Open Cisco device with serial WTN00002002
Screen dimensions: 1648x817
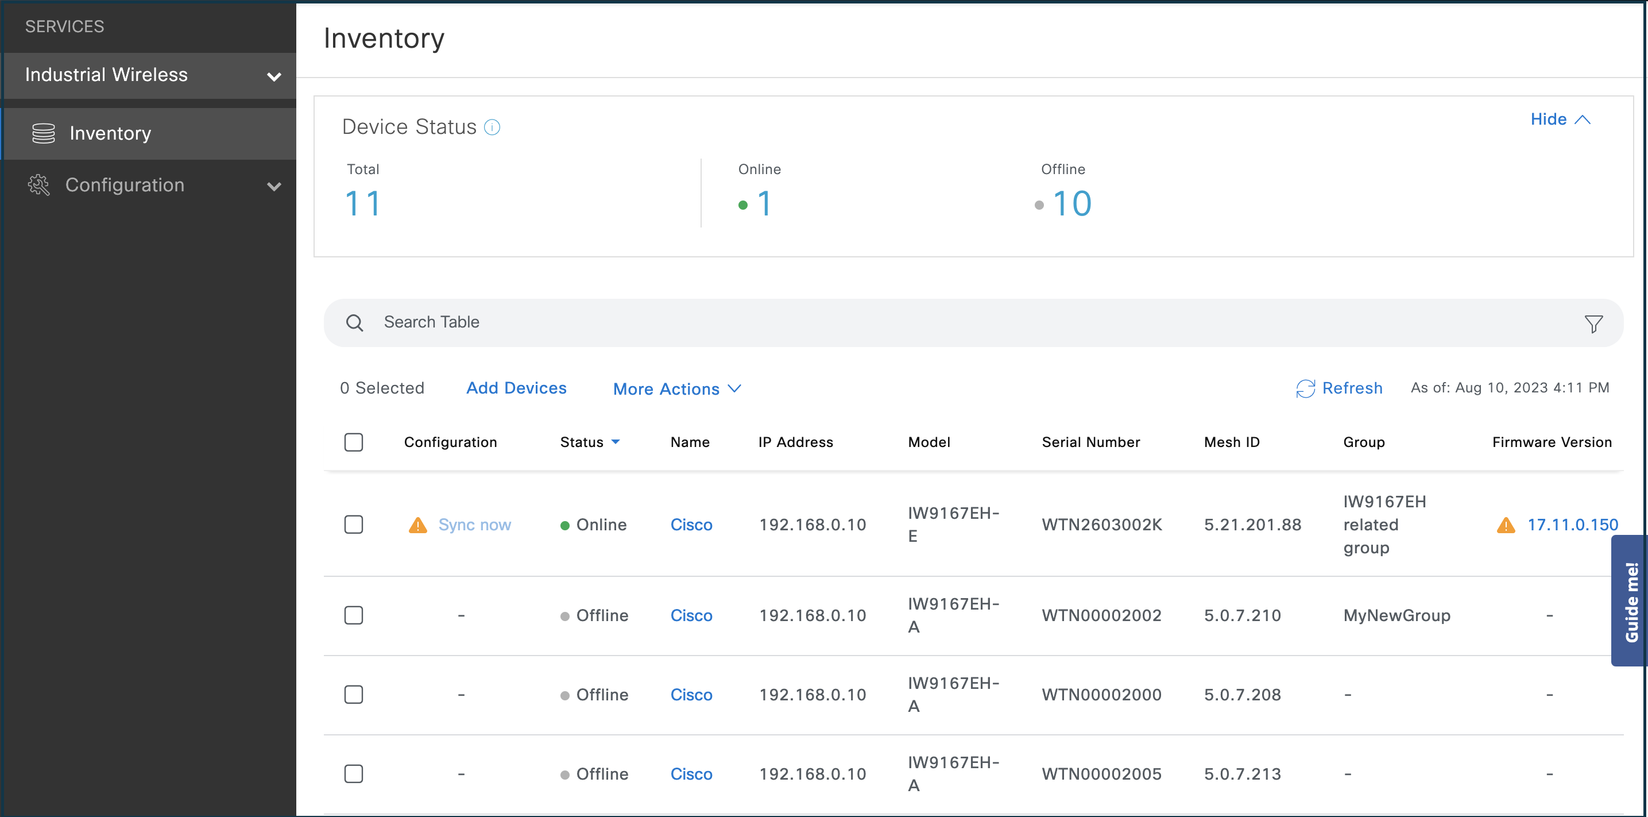click(x=691, y=615)
